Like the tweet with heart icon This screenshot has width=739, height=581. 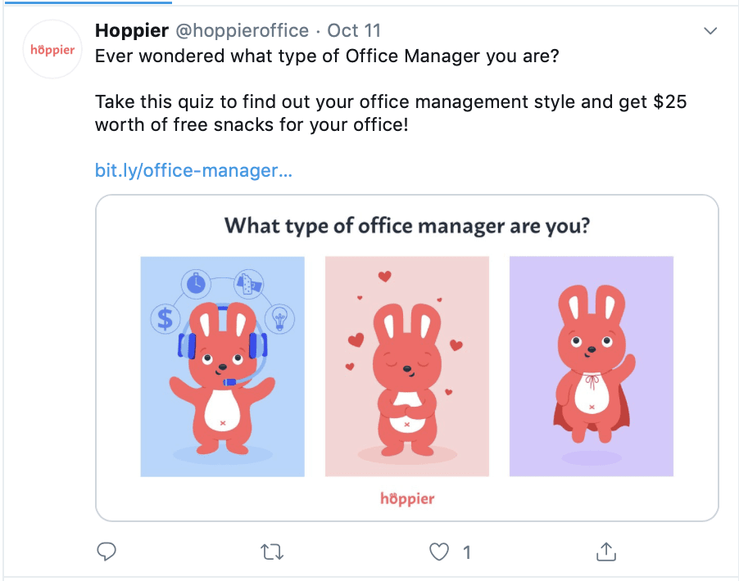click(x=439, y=552)
